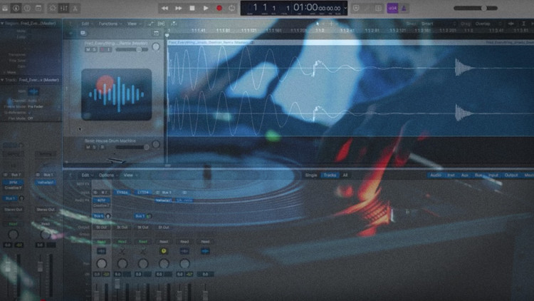
Task: Open the Tracks area Edit menu
Action: [x=85, y=24]
